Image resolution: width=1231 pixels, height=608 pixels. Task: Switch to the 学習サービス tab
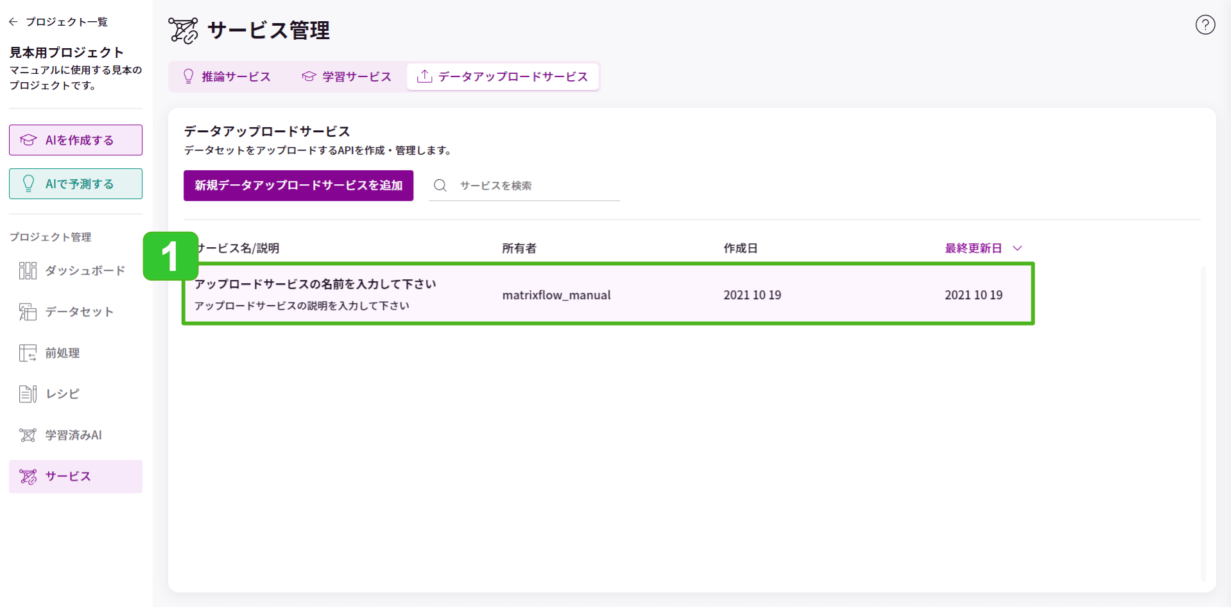[x=347, y=76]
